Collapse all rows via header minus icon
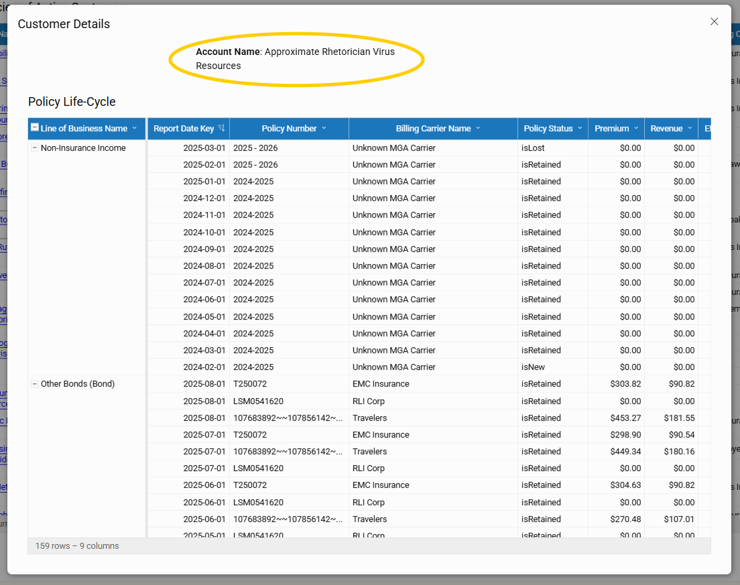 click(x=35, y=128)
